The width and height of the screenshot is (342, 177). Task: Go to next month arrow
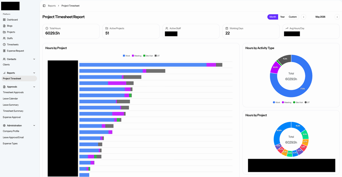[337, 17]
